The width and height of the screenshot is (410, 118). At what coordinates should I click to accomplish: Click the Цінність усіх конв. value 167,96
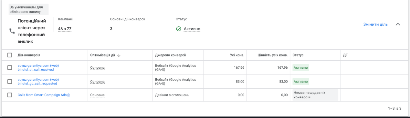pyautogui.click(x=282, y=68)
